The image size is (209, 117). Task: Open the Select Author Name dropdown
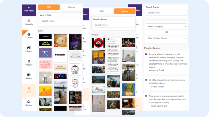(167, 38)
